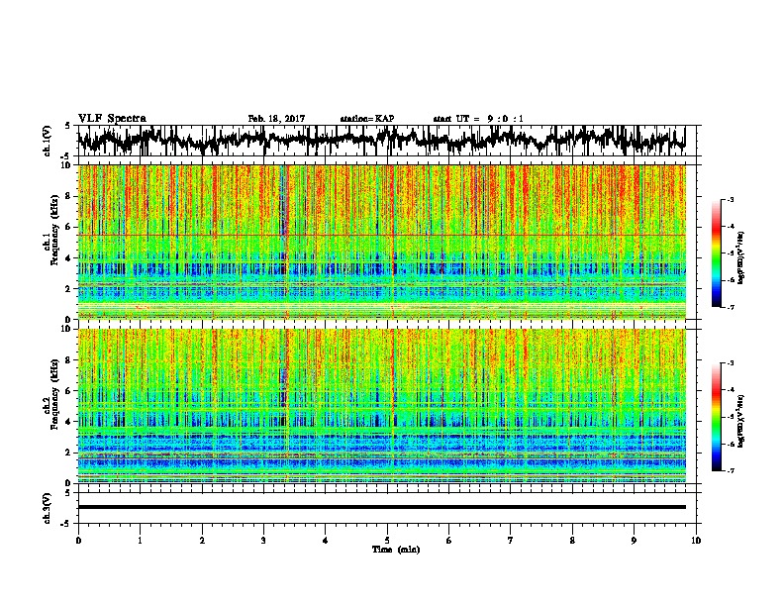Image resolution: width=784 pixels, height=606 pixels.
Task: Click the flat black ch.3 trace
Action: click(382, 507)
